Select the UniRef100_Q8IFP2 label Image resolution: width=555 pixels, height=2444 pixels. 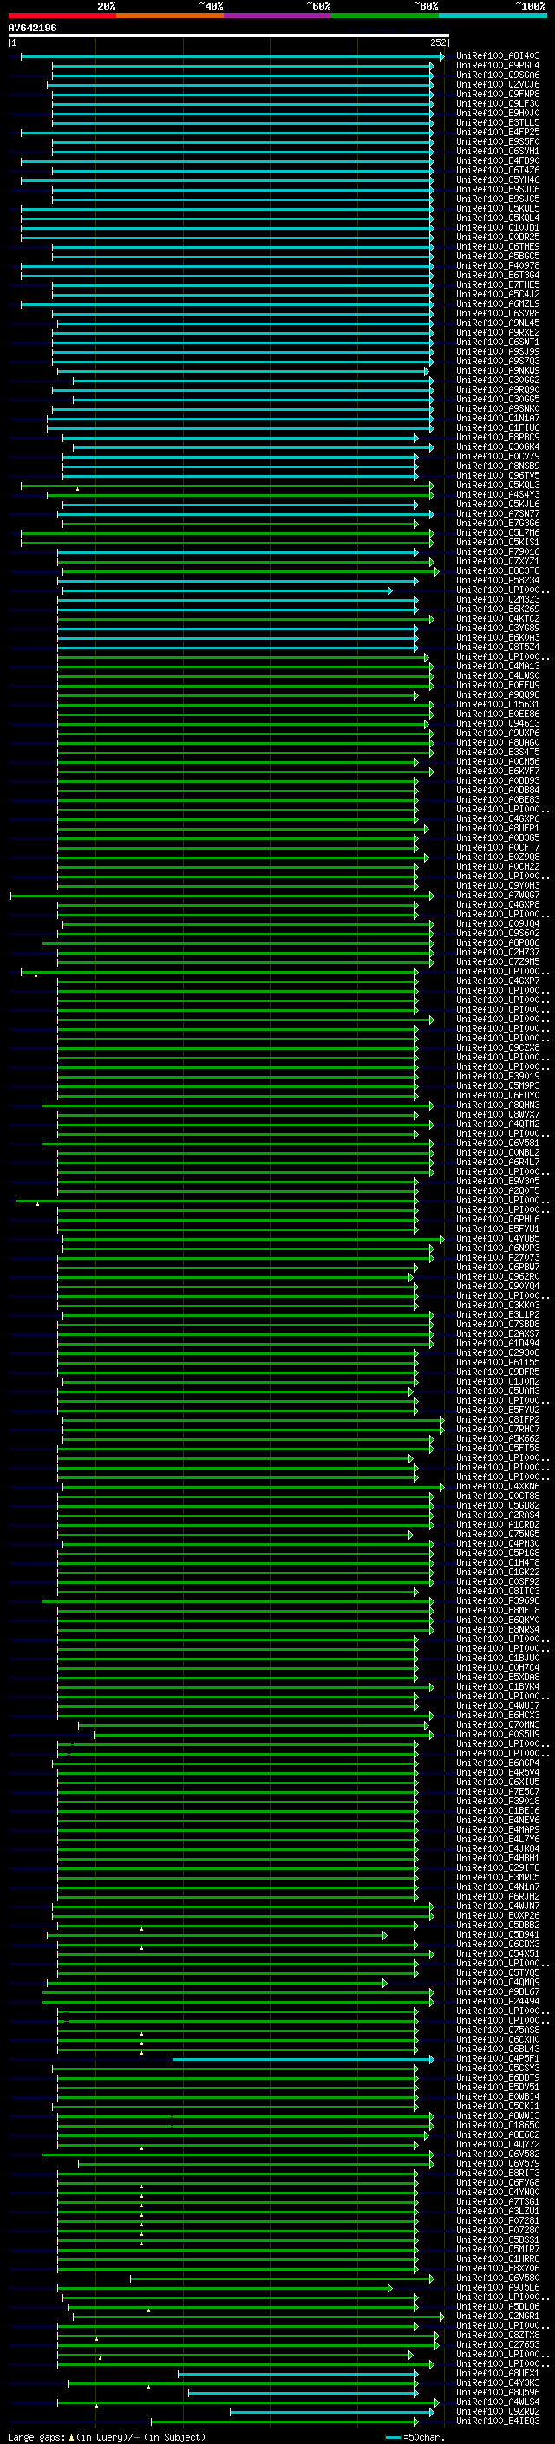coord(498,1419)
